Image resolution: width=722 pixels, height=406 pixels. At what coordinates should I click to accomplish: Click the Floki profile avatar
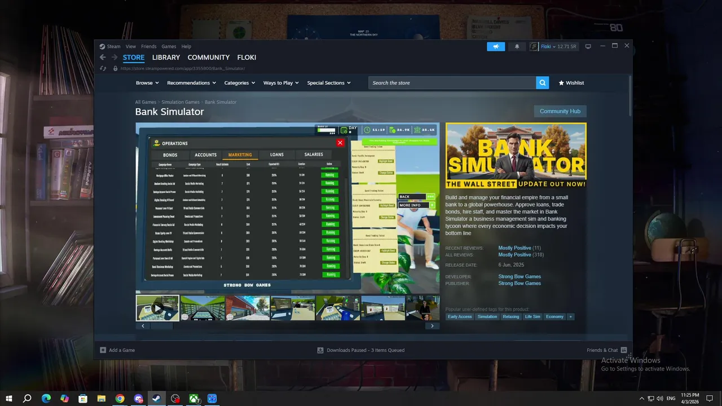click(x=534, y=46)
